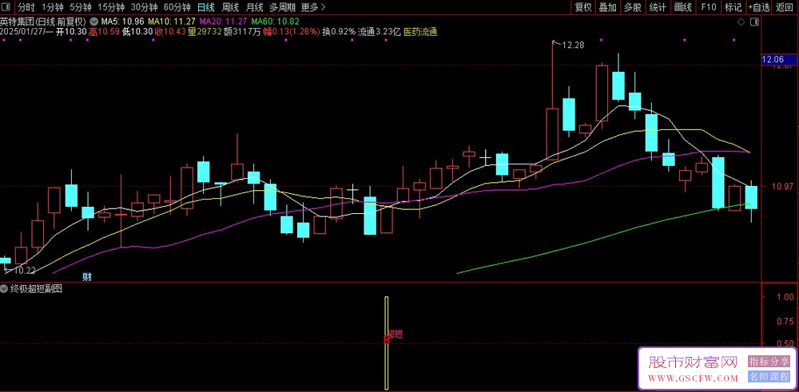Select the 15分钟 period

(111, 7)
